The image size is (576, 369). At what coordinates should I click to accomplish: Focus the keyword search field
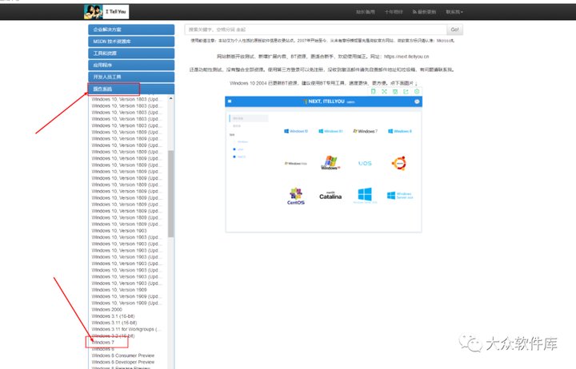(315, 30)
